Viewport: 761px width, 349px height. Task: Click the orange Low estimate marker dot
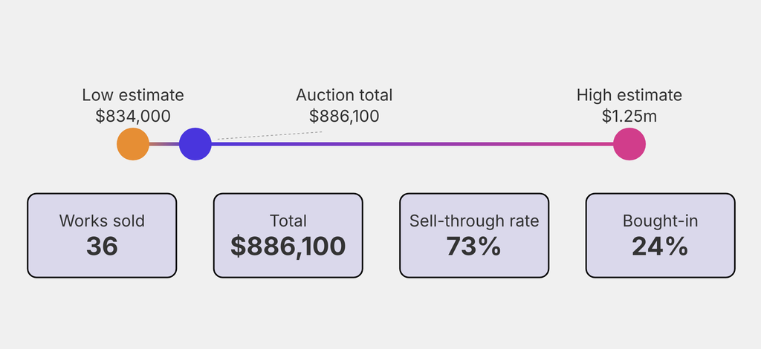133,144
